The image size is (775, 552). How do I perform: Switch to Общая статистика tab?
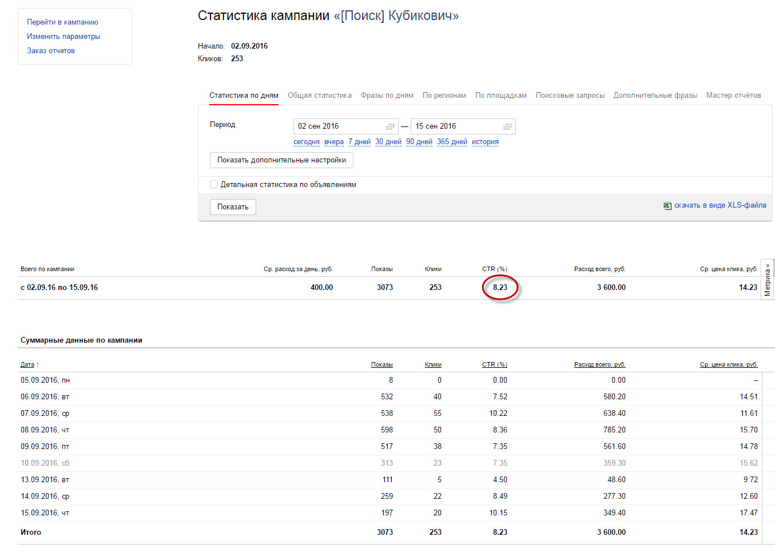point(320,96)
